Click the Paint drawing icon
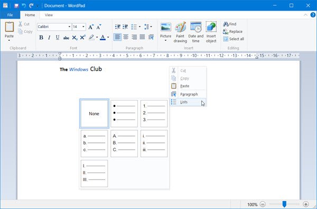Screen dimensions: 317x209 click(180, 27)
